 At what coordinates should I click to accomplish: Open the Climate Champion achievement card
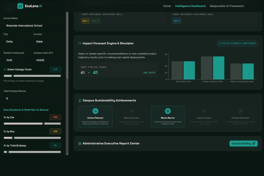click(240, 117)
